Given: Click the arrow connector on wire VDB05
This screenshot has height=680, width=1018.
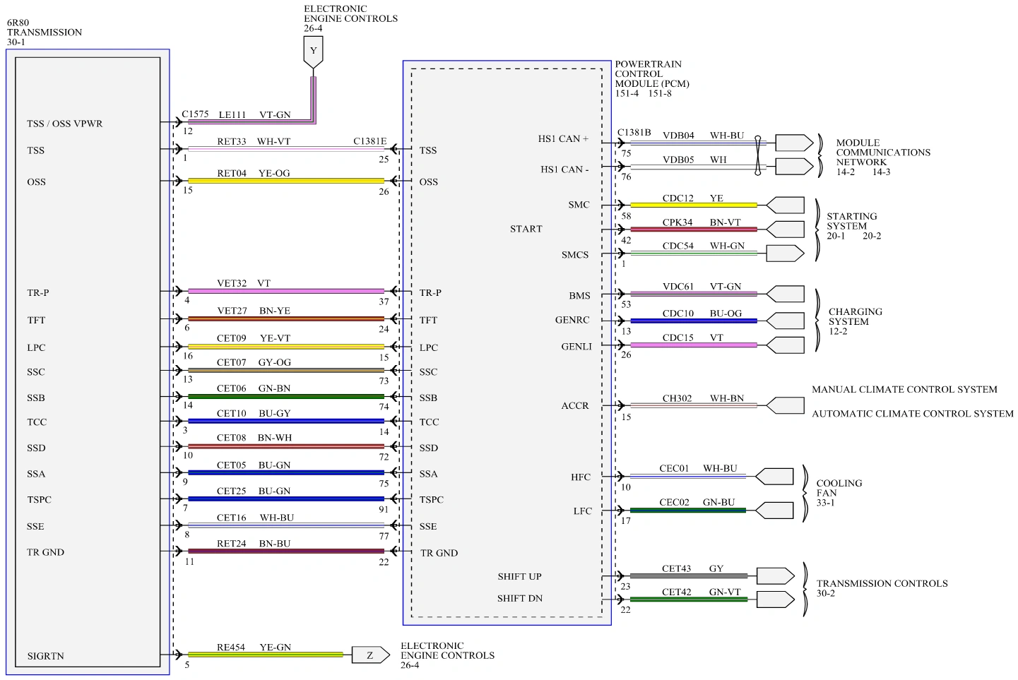Looking at the screenshot, I should (x=794, y=167).
